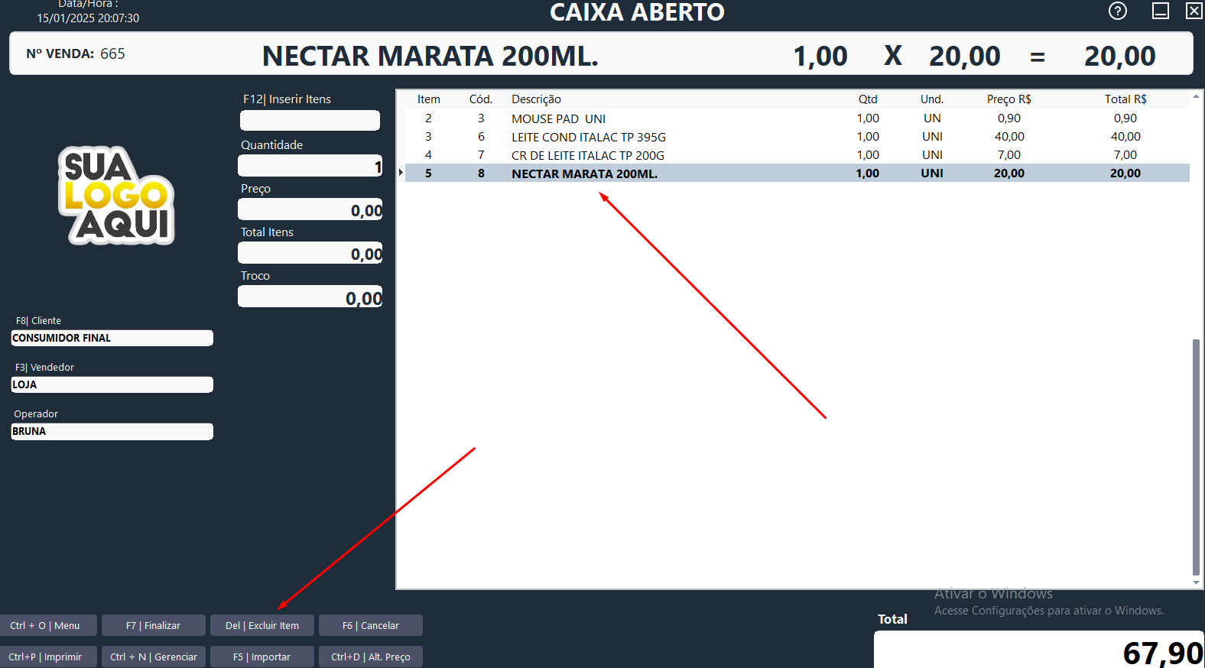Click F6 Cancelar button
Viewport: 1205px width, 668px height.
371,625
